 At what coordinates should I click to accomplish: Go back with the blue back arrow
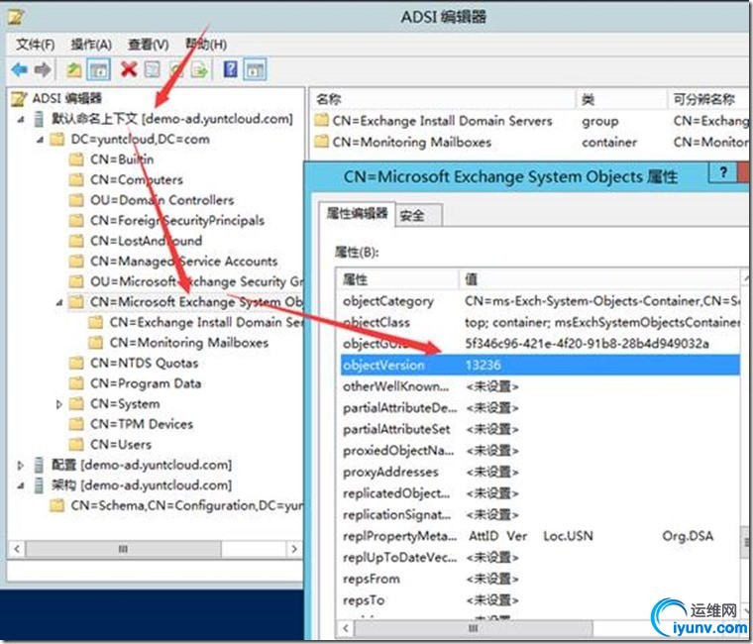19,70
